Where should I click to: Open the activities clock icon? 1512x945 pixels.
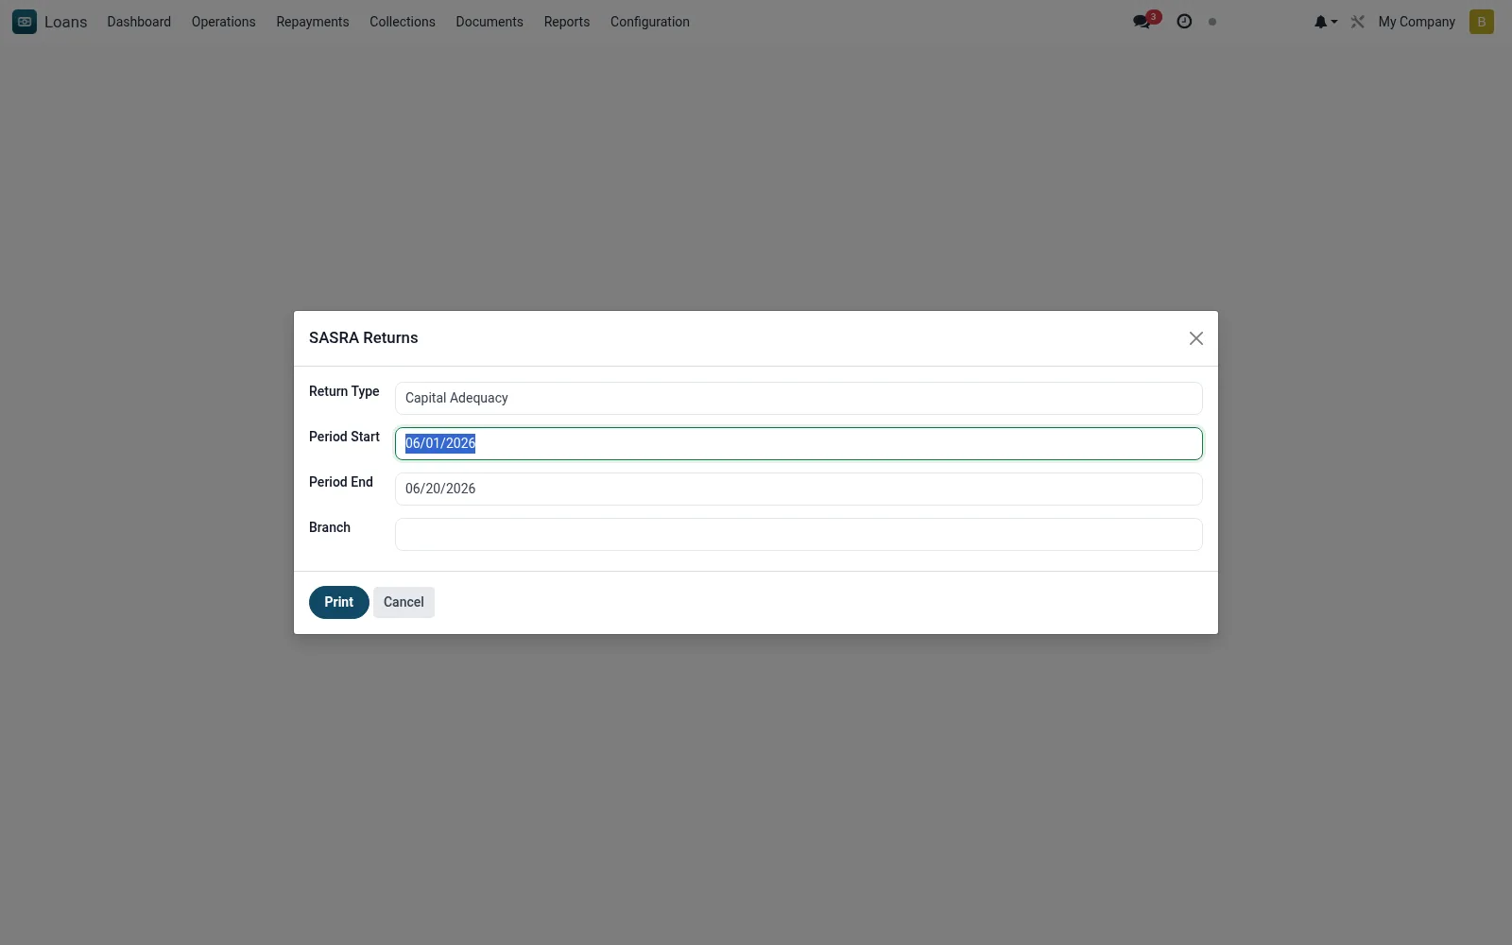tap(1184, 22)
